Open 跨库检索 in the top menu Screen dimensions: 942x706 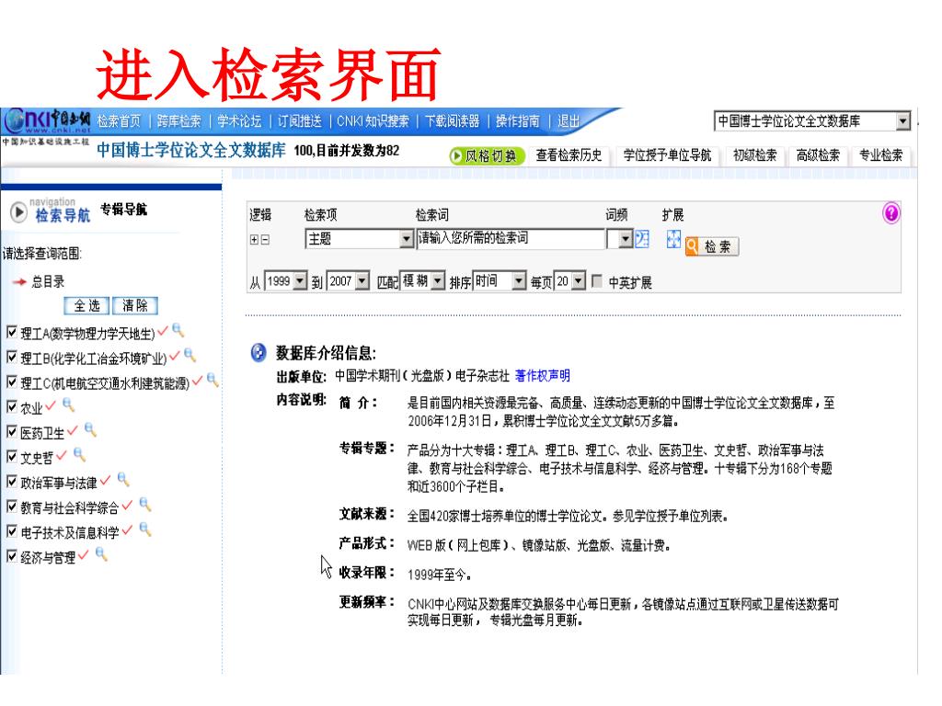click(x=179, y=121)
